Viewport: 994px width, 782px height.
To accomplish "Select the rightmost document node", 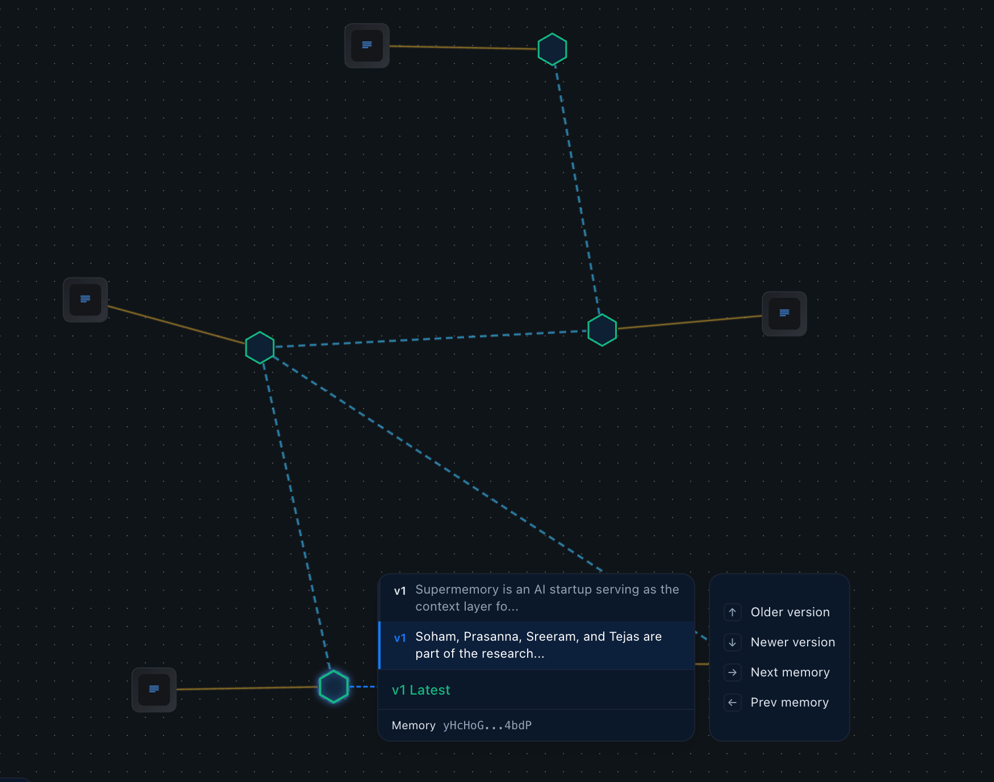I will pos(784,313).
